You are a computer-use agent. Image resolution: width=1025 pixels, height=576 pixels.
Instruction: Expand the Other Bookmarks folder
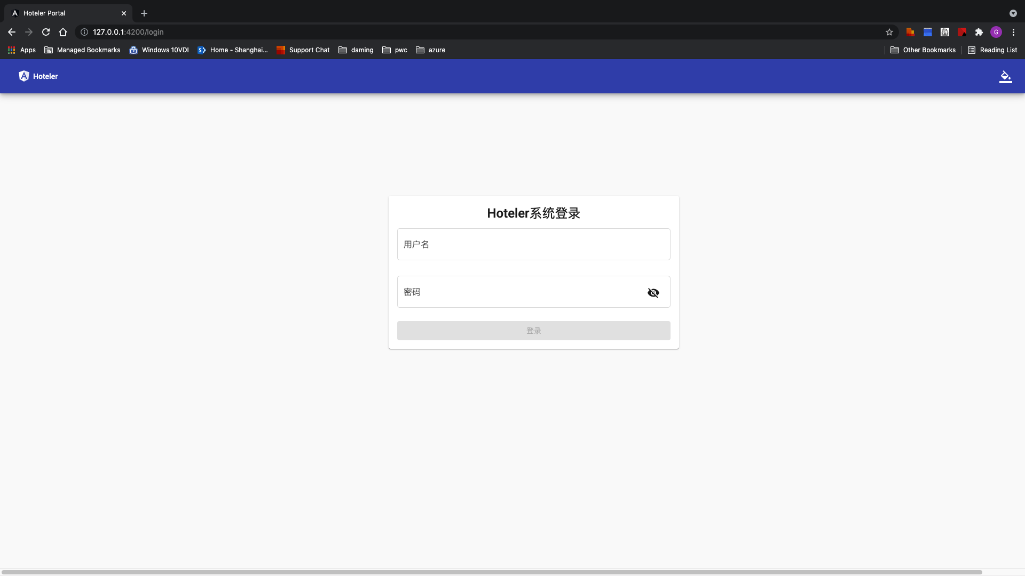[x=923, y=50]
